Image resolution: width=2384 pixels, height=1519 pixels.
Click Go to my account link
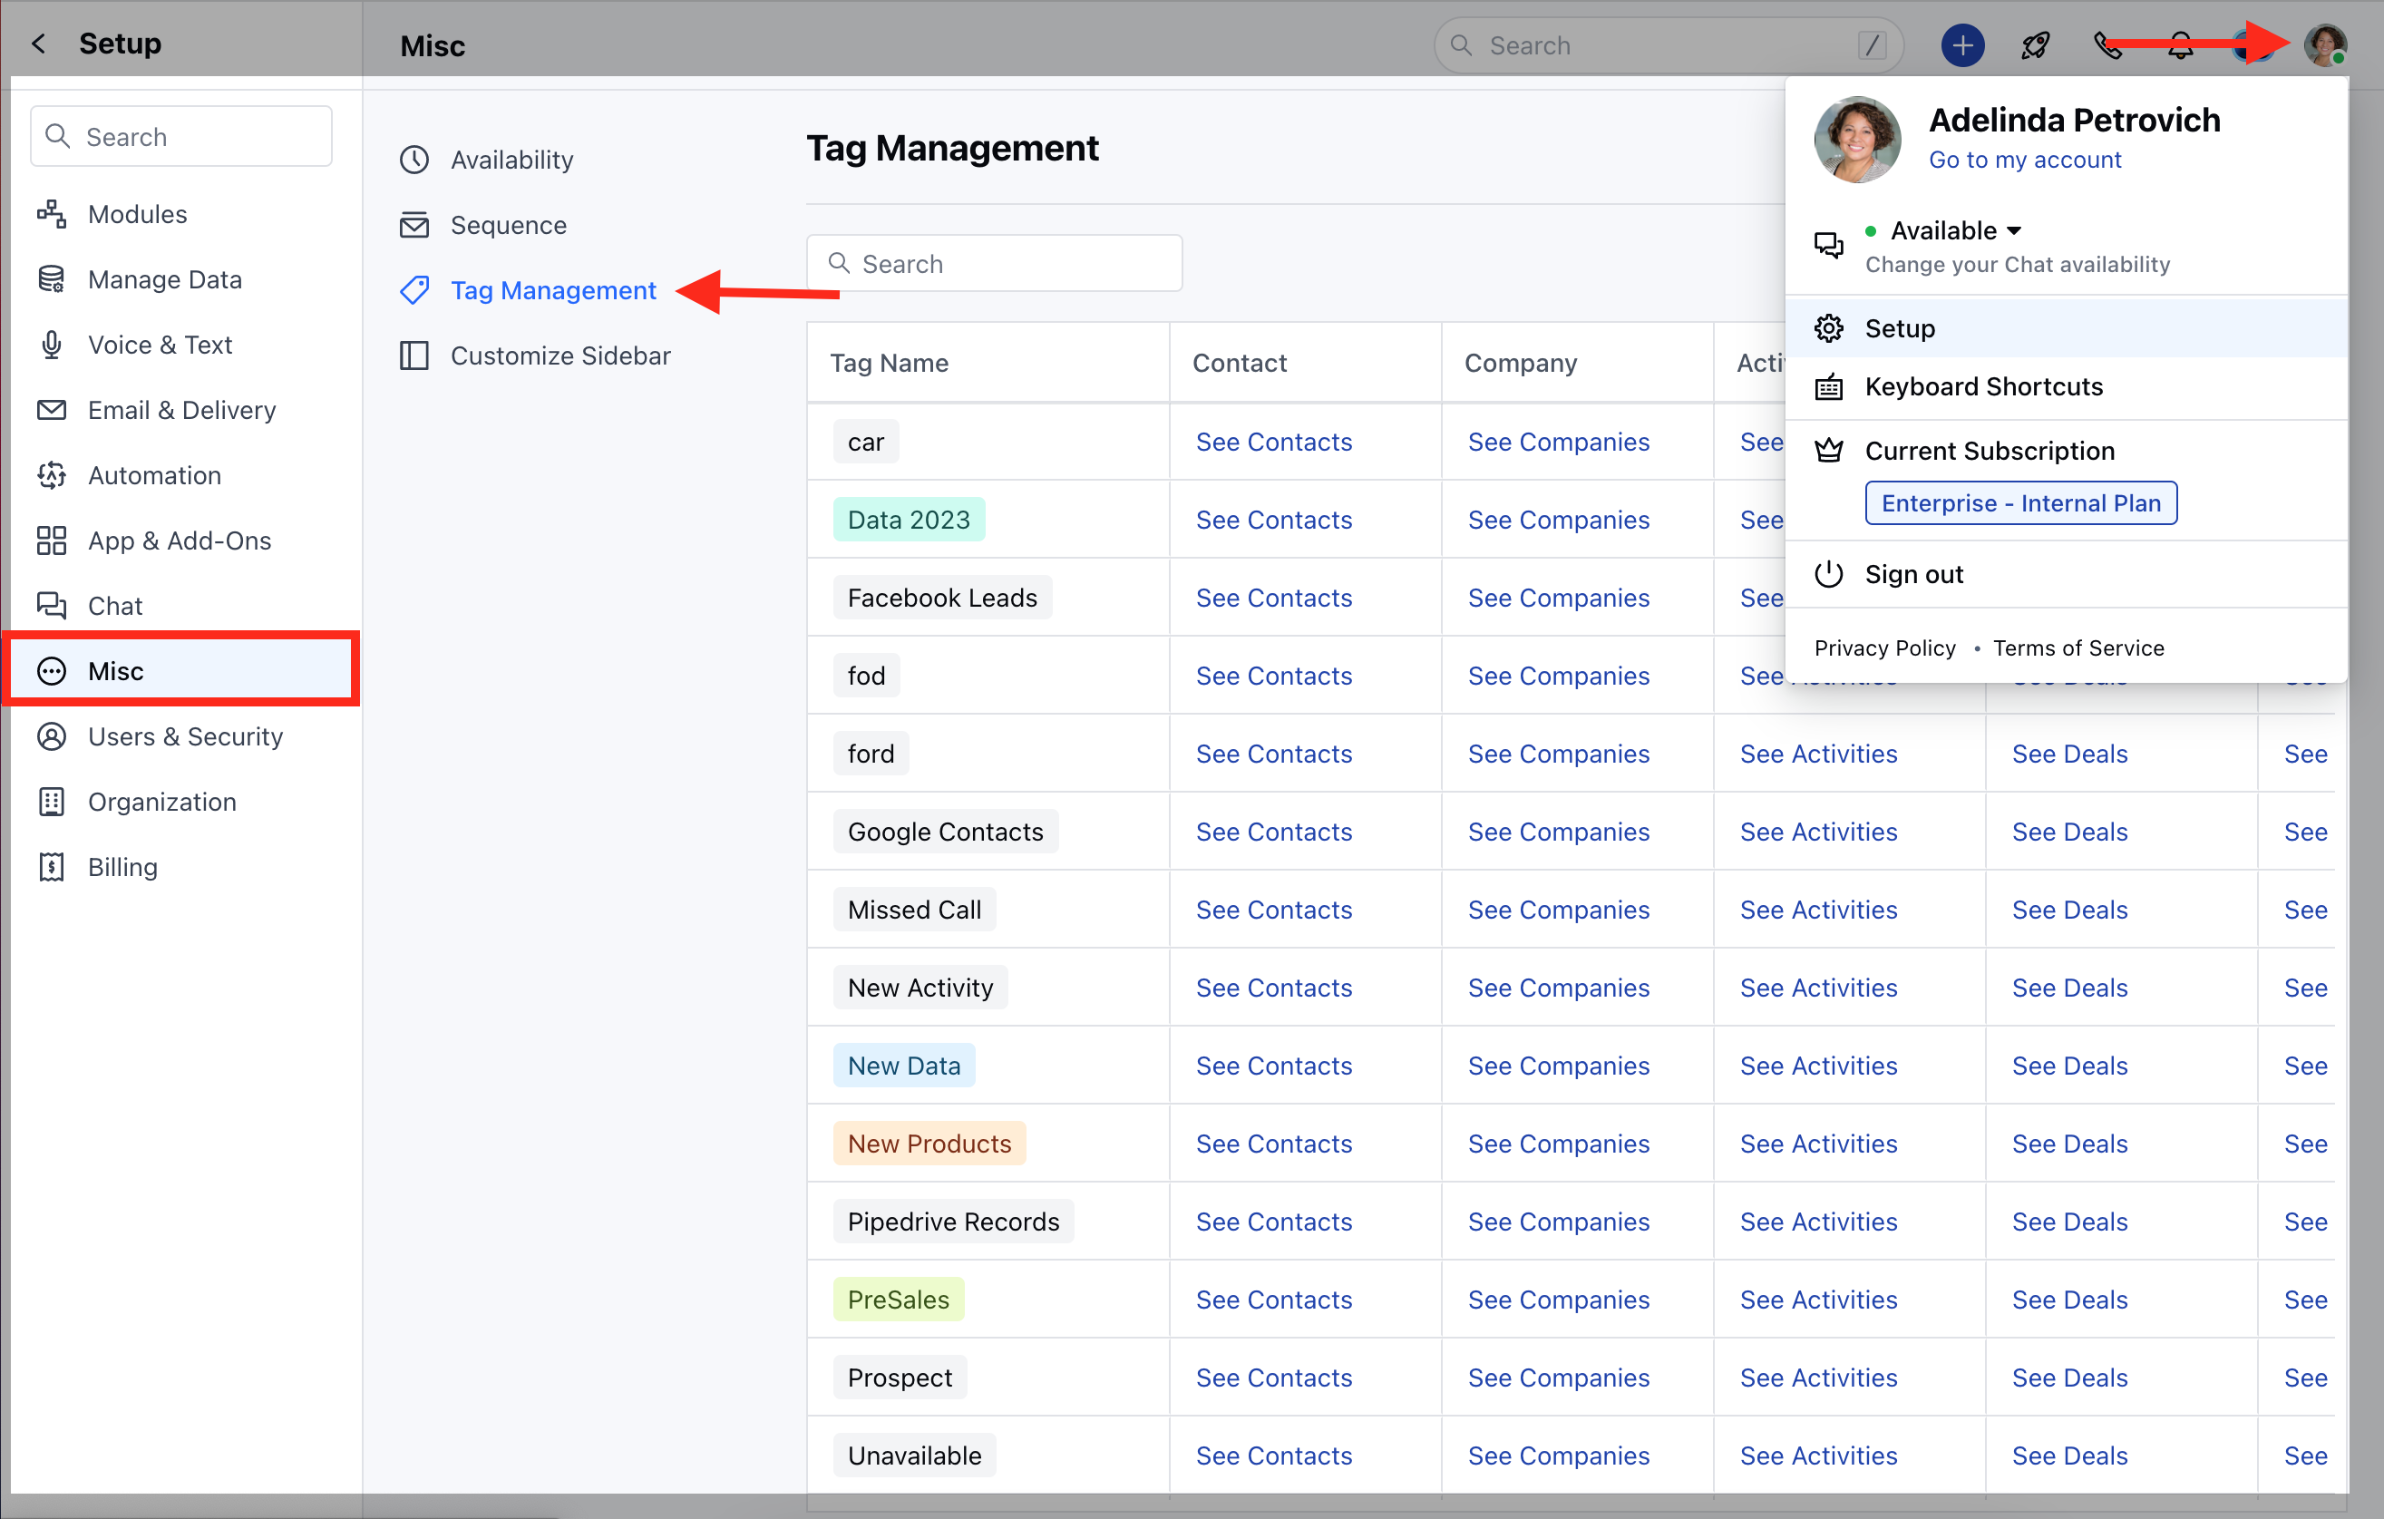pos(2024,160)
